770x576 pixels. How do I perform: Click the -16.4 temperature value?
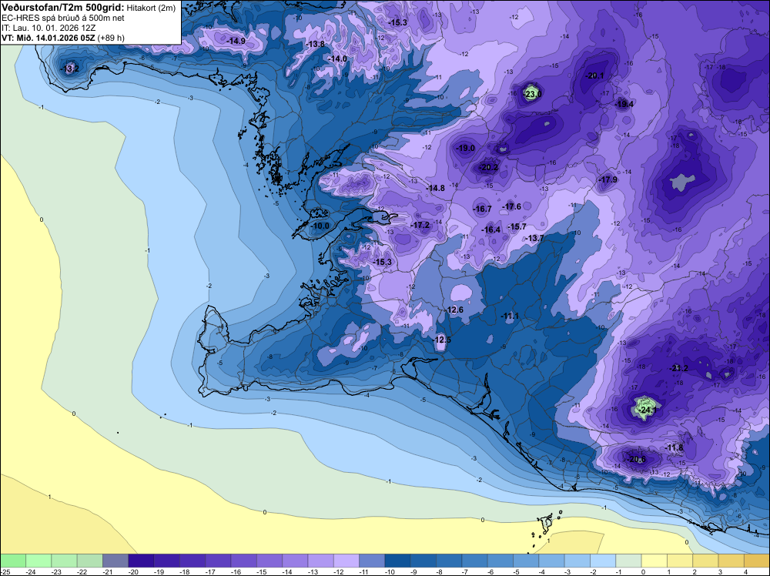pyautogui.click(x=491, y=229)
